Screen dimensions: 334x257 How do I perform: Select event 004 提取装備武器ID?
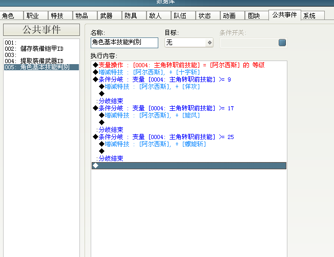(41, 61)
